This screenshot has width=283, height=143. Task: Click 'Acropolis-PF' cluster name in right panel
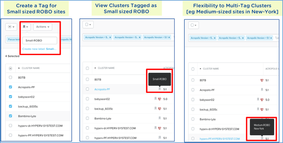[207, 90]
